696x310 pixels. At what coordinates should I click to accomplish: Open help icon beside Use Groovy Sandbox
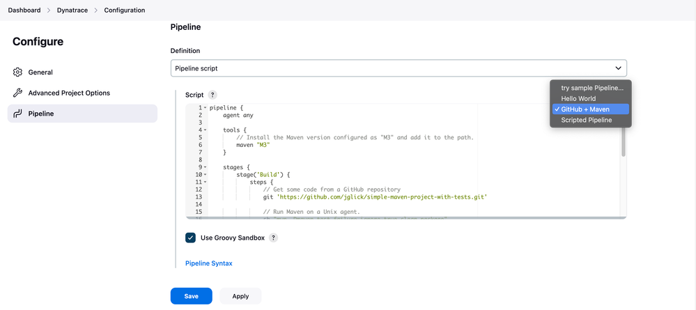(x=273, y=238)
